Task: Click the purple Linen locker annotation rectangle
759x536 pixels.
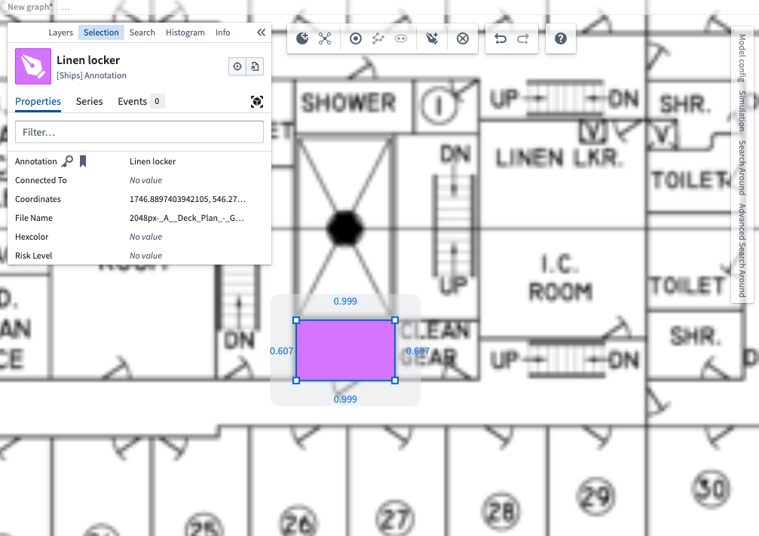Action: pos(345,351)
